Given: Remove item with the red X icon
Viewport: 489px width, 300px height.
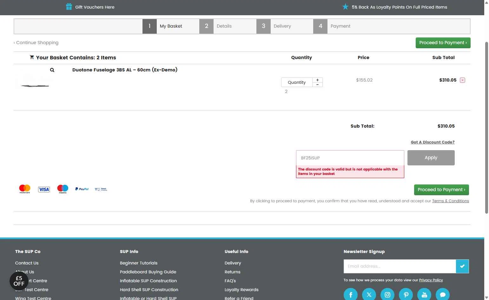Looking at the screenshot, I should [463, 80].
